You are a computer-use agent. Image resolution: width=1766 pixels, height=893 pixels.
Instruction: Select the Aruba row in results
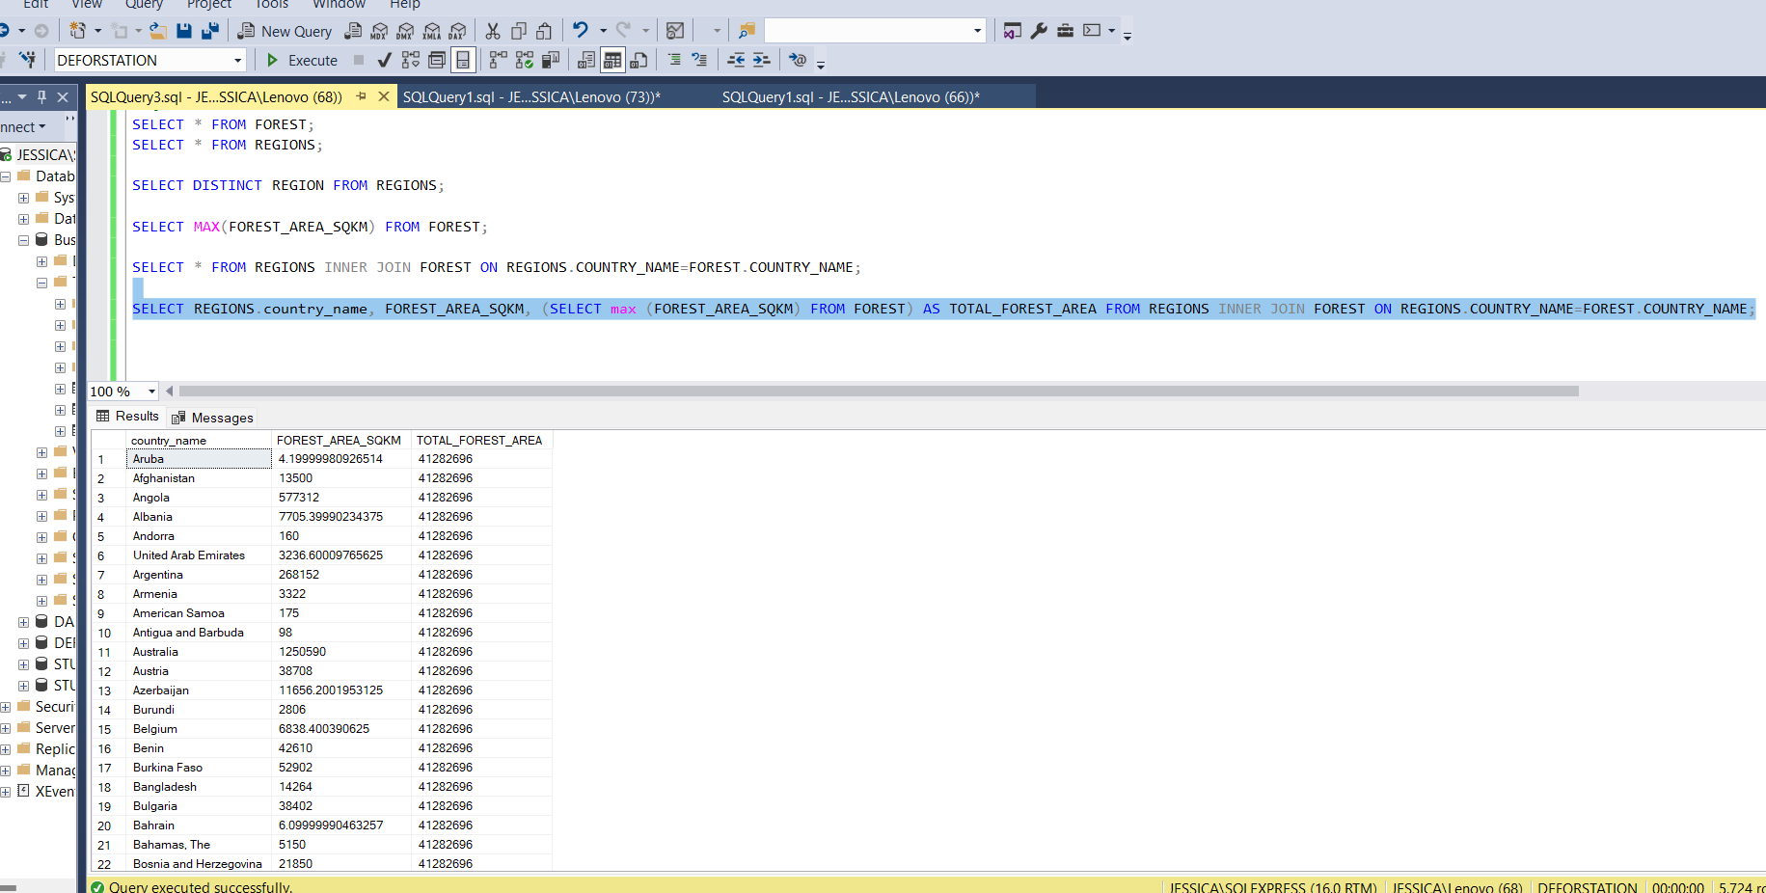point(149,459)
